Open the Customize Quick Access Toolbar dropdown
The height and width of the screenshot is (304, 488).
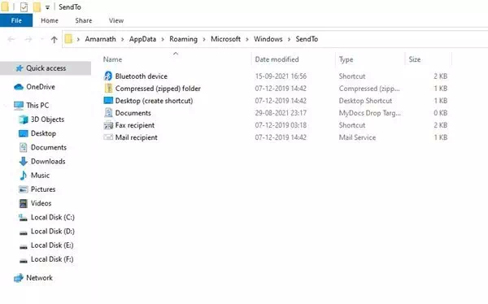click(x=47, y=7)
